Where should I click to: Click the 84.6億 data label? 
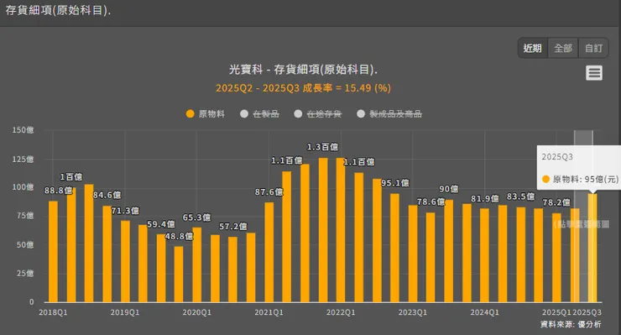click(107, 195)
